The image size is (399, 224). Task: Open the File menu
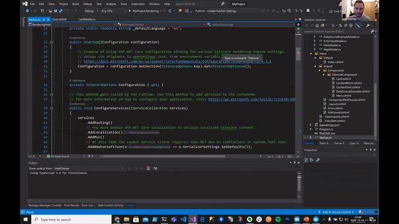point(32,4)
